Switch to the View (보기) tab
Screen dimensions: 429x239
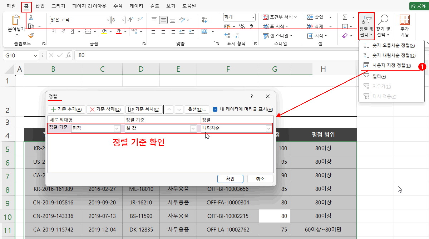pos(171,6)
